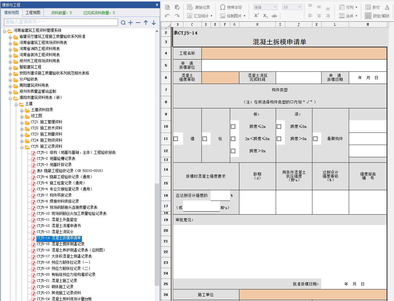Screen dimensions: 394x301
Task: Click the 请输入查询条件 search field
Action: click(61, 22)
